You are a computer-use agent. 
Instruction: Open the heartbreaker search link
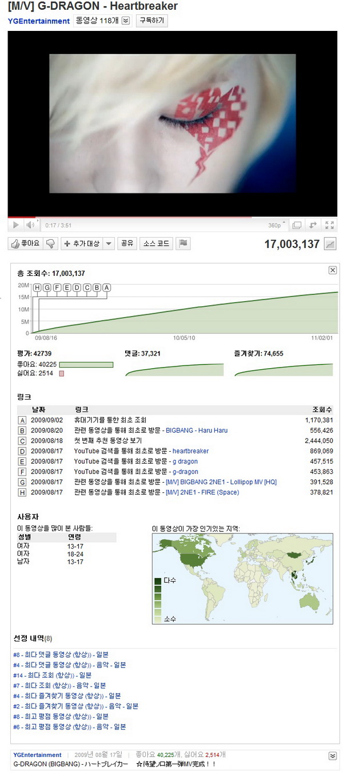pyautogui.click(x=190, y=451)
